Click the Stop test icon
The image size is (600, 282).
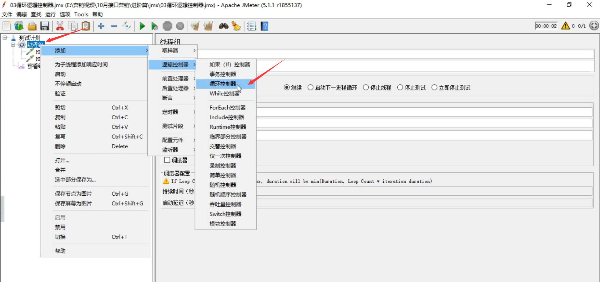[x=167, y=26]
